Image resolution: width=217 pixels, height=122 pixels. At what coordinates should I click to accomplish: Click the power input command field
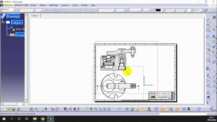183,114
